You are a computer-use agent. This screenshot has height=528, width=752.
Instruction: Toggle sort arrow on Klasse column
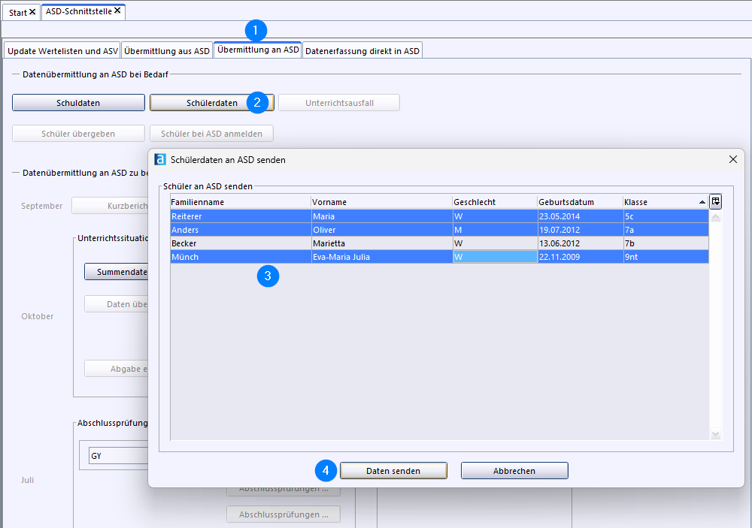(702, 202)
